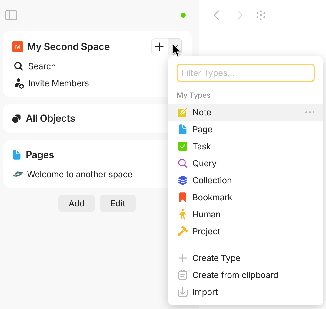The width and height of the screenshot is (326, 309).
Task: Open the graph view dots icon
Action: [x=261, y=15]
